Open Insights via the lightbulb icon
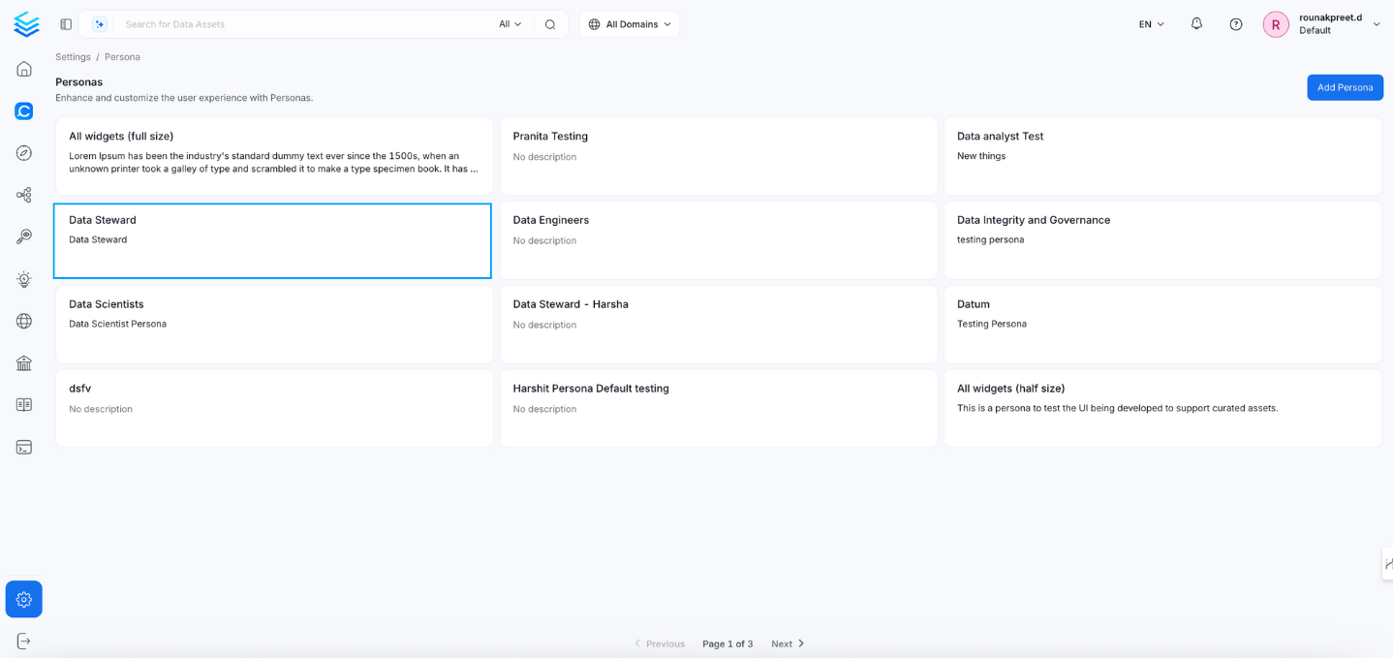 click(x=24, y=279)
